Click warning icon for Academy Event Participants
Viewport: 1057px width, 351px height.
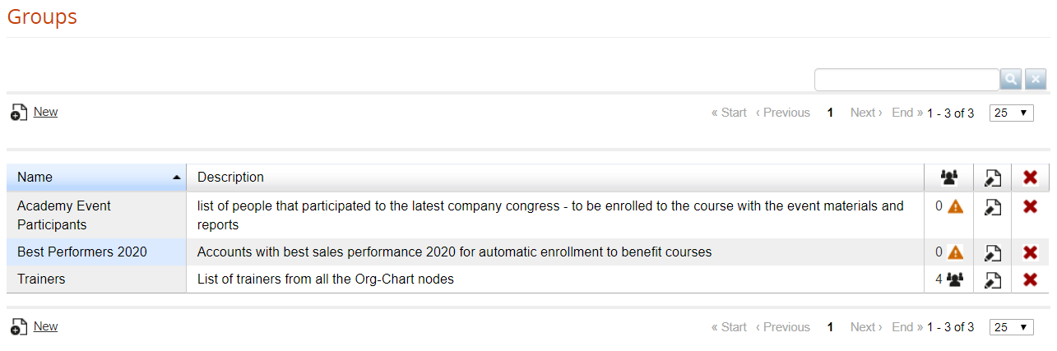(x=955, y=207)
